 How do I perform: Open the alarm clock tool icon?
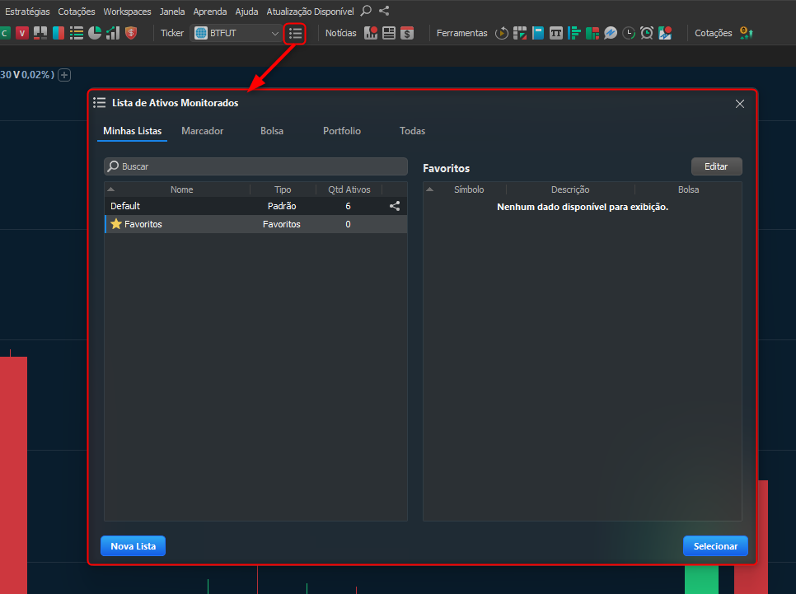pyautogui.click(x=647, y=34)
